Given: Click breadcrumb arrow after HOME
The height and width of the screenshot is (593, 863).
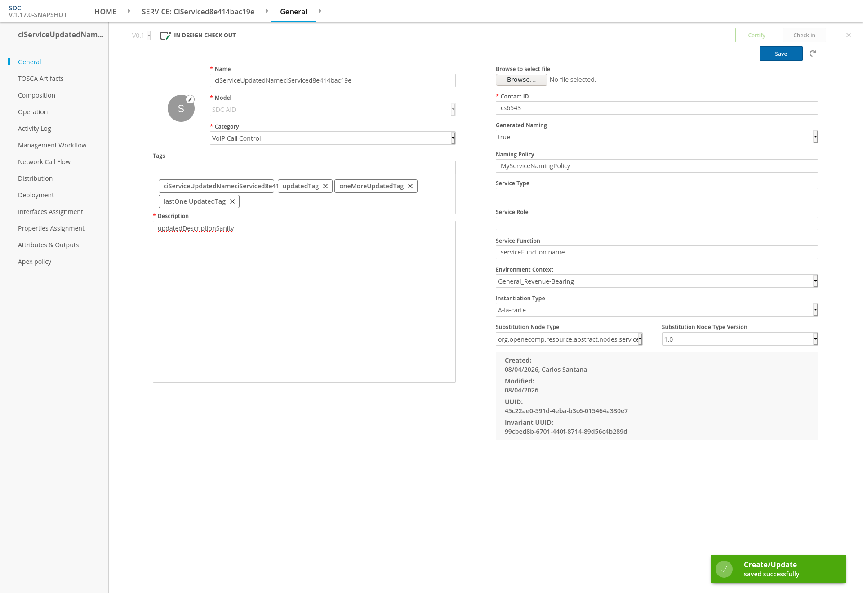Looking at the screenshot, I should click(129, 11).
